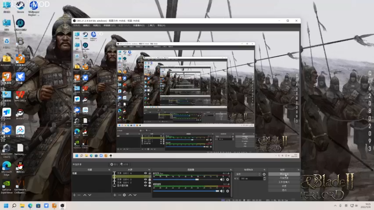The image size is (374, 210).
Task: Move the scene up in the Scenes list
Action: [85, 195]
